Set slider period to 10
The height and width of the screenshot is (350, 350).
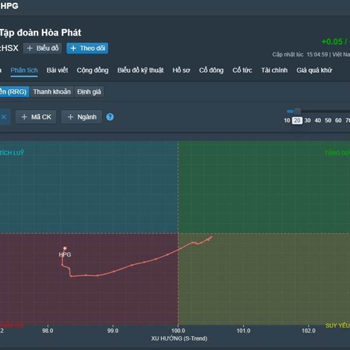click(x=287, y=121)
